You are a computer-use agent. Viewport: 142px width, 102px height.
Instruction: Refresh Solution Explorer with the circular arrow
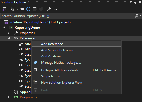pos(28,9)
